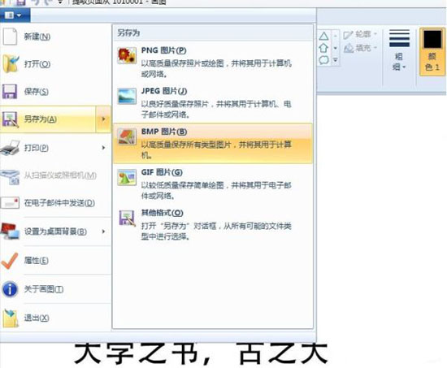Click the New document page icon

click(x=10, y=37)
